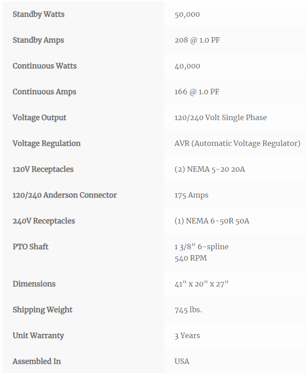Click the PTO Shaft label
The image size is (306, 373).
[x=30, y=247]
